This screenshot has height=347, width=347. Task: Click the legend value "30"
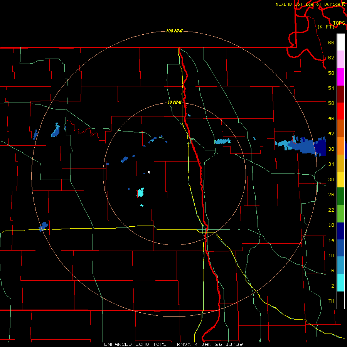click(331, 179)
